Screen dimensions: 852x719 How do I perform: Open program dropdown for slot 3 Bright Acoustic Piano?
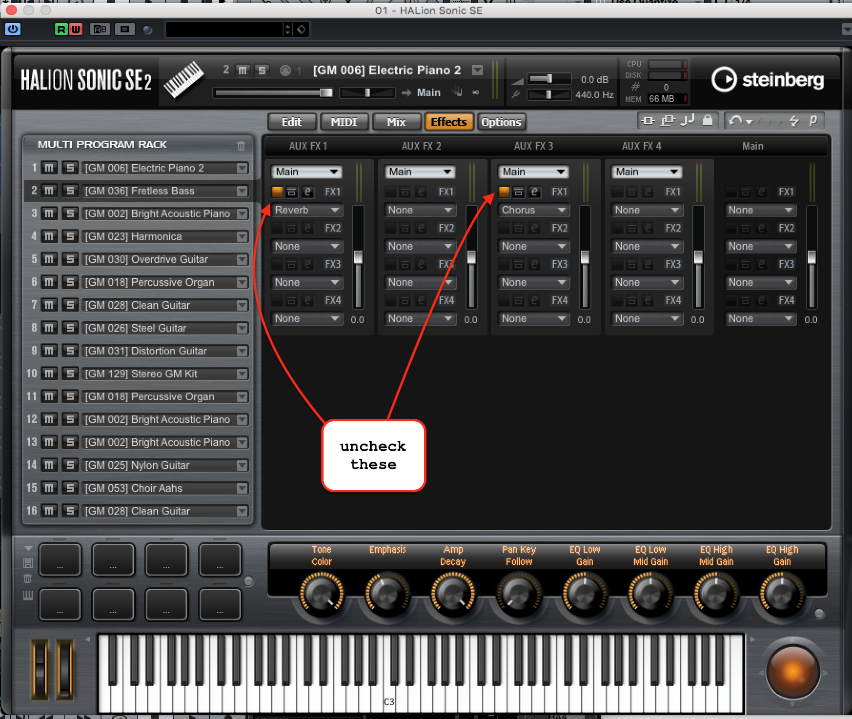(243, 213)
